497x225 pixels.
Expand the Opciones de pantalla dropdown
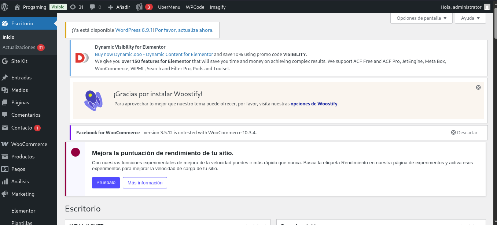point(421,18)
